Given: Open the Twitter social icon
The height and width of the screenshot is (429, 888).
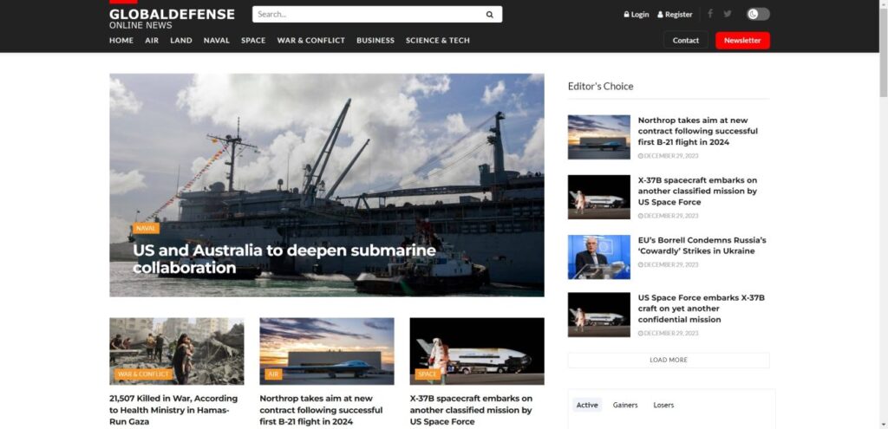Looking at the screenshot, I should click(728, 14).
